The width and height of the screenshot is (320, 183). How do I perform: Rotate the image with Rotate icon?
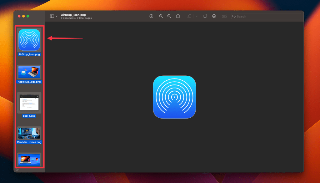pos(205,16)
